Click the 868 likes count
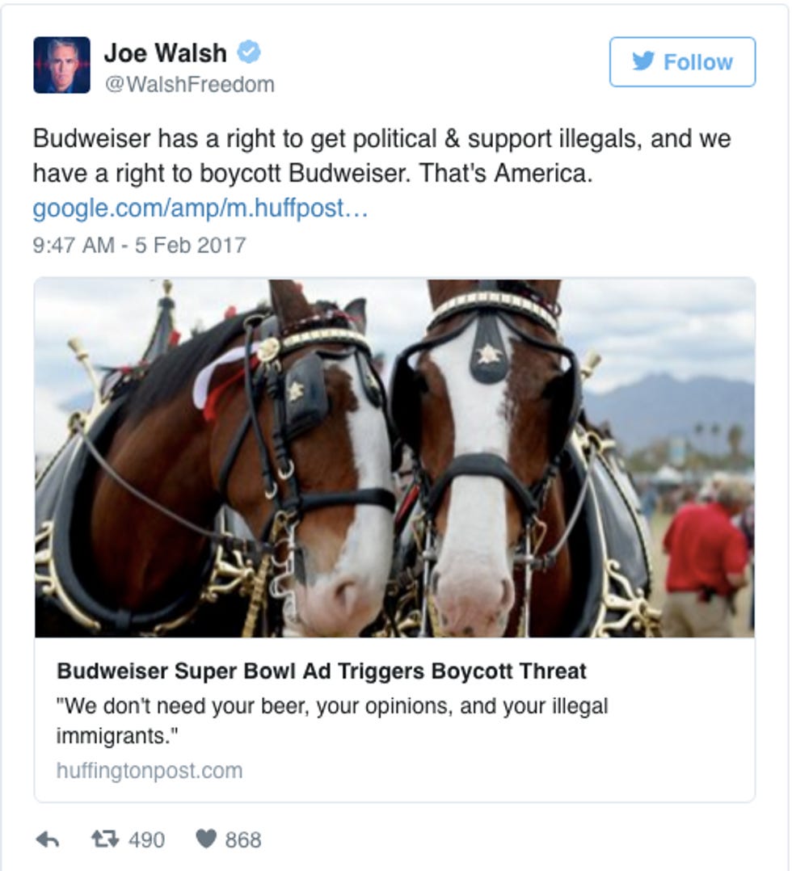The width and height of the screenshot is (792, 871). [x=243, y=840]
